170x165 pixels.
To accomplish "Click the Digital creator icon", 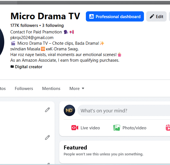I will (12, 67).
